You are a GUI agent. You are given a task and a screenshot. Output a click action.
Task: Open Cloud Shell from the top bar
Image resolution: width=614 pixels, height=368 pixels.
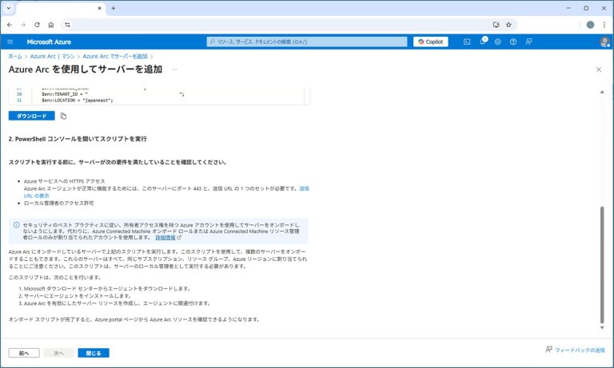(467, 42)
